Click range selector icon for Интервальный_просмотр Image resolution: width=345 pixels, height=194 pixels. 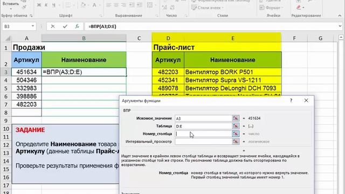tap(236, 141)
